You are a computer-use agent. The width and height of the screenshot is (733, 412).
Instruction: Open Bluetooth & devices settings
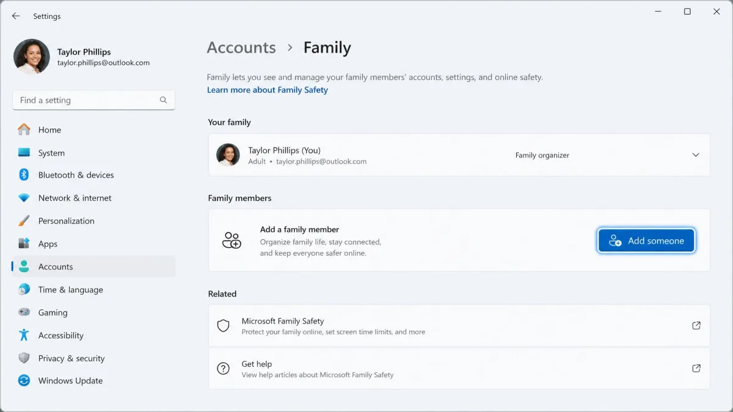coord(93,175)
